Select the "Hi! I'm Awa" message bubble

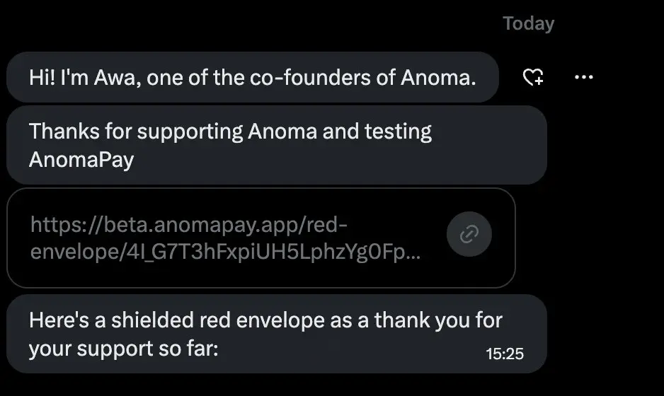(251, 77)
